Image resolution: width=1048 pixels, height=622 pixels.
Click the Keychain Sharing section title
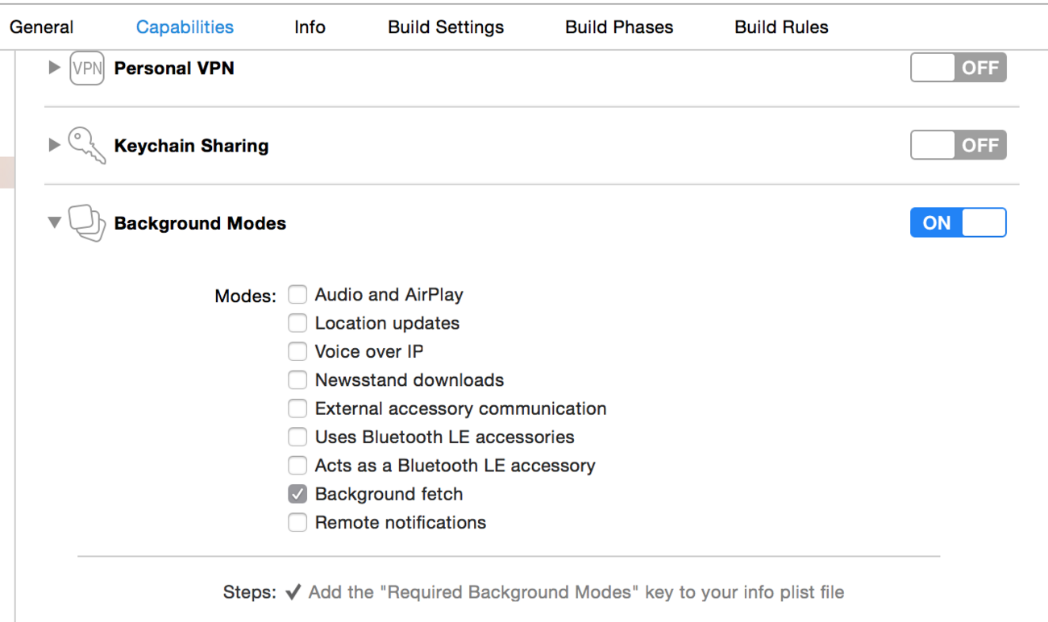(x=192, y=146)
